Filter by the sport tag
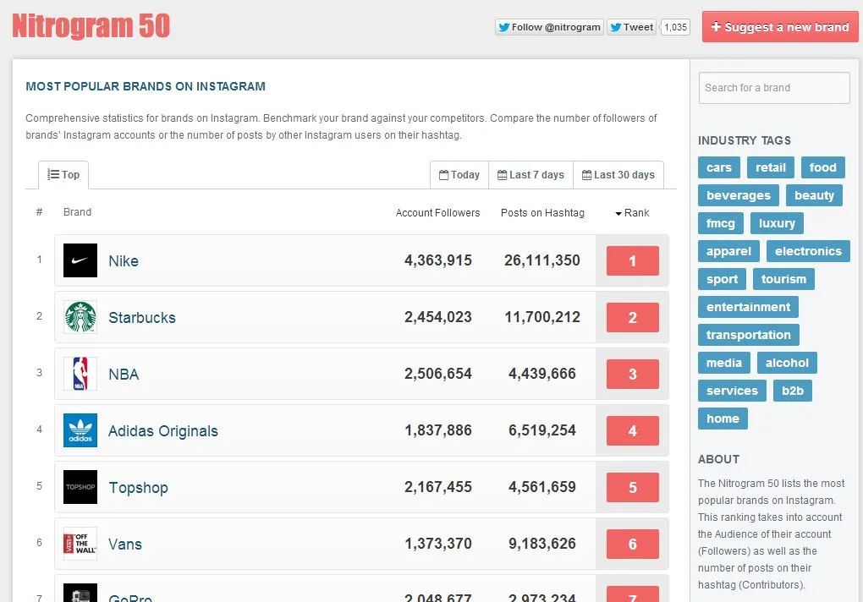This screenshot has width=863, height=602. 722,279
